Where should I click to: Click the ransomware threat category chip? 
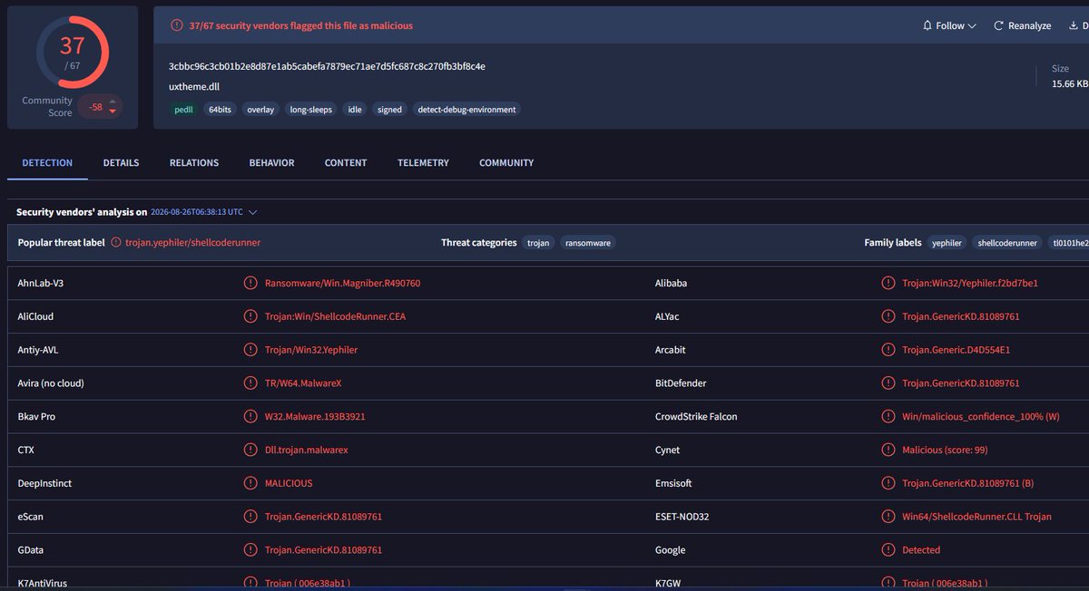pyautogui.click(x=587, y=243)
